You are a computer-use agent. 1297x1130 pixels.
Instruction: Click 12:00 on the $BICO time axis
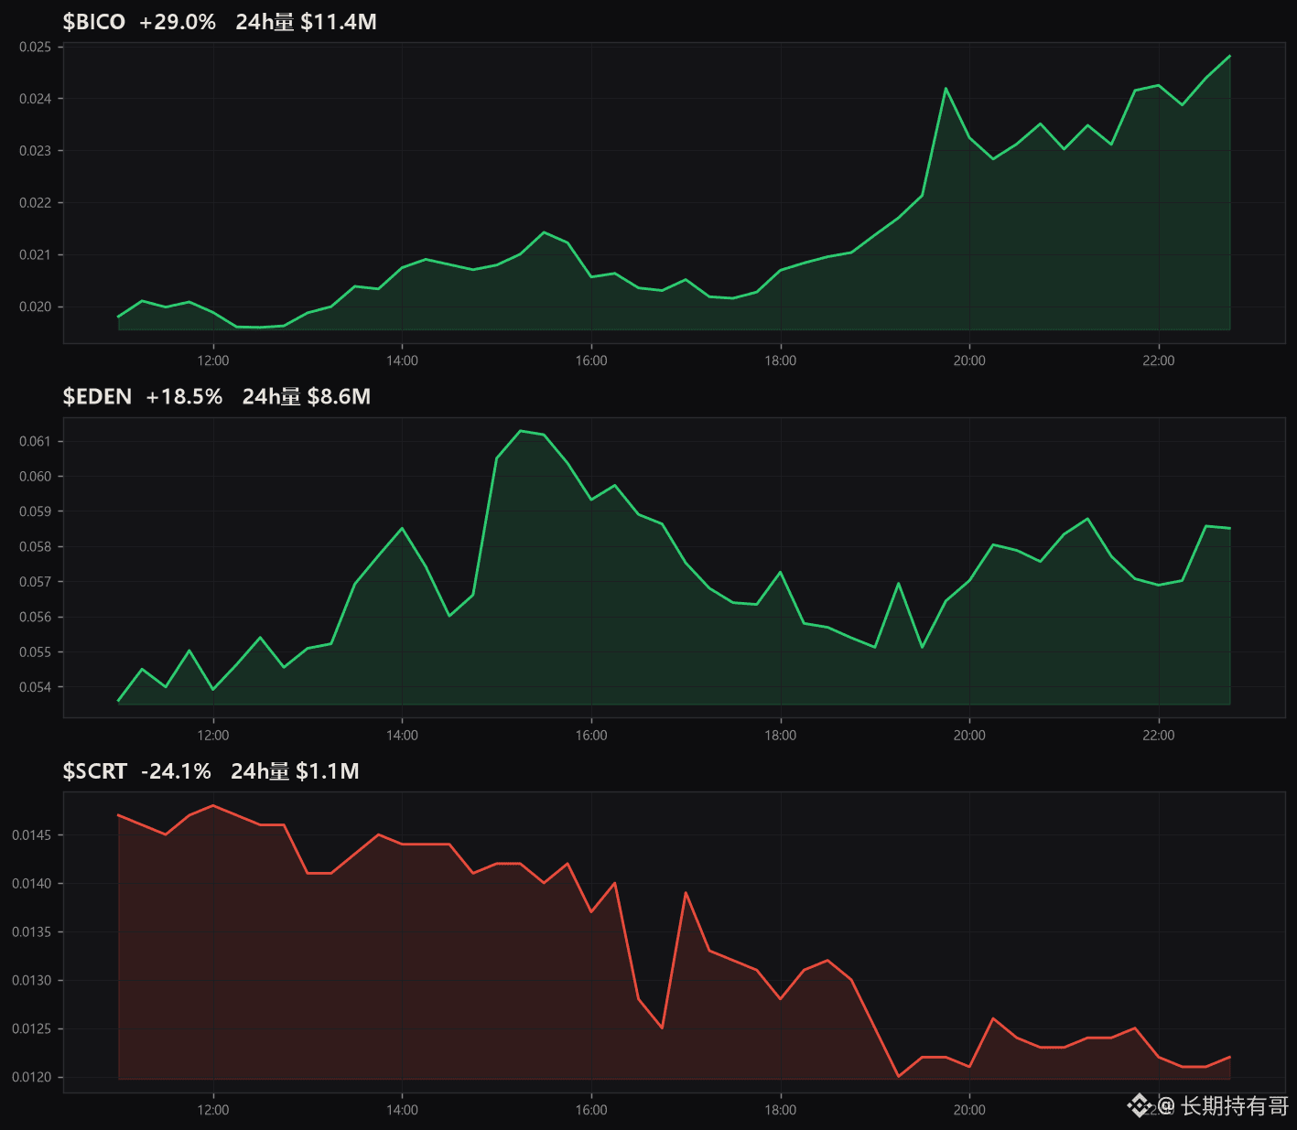coord(213,361)
